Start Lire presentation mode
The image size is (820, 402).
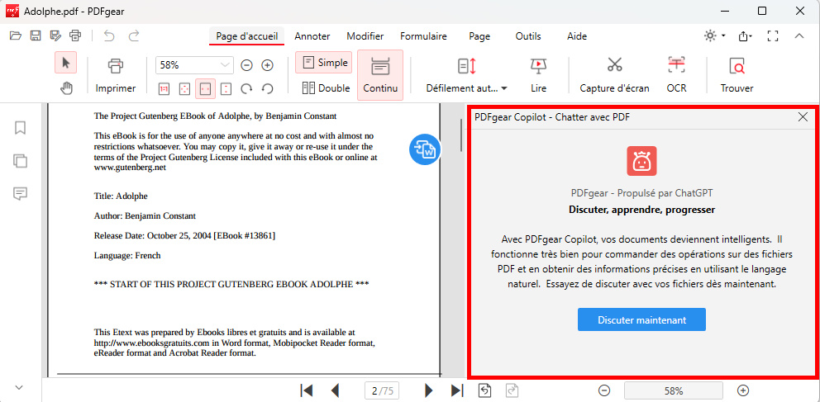coord(538,76)
